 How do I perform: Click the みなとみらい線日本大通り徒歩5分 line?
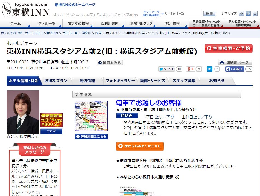click(148, 177)
